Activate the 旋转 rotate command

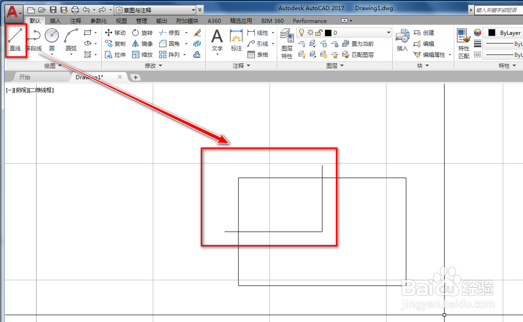[x=143, y=33]
